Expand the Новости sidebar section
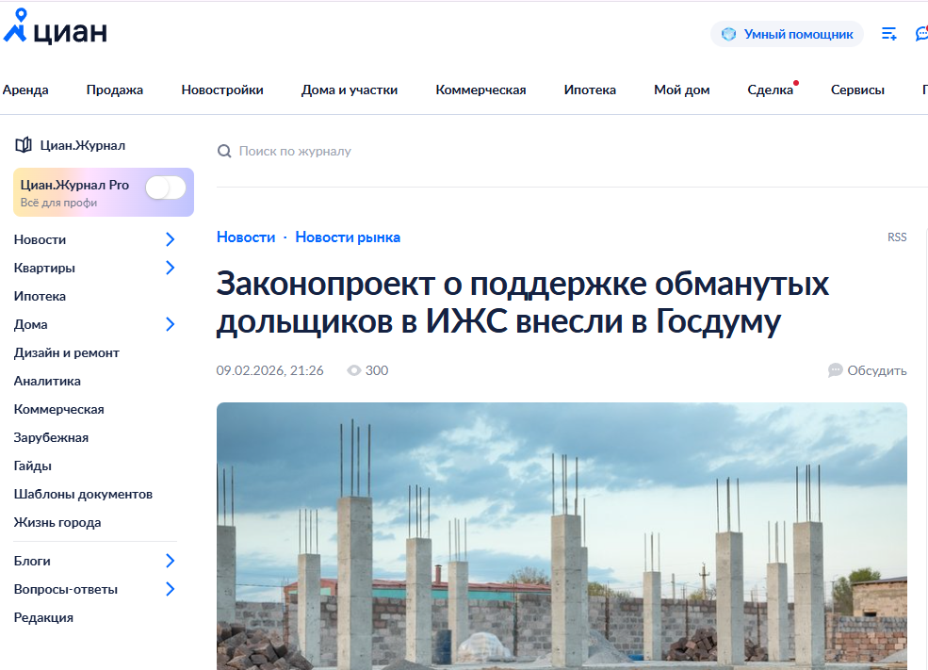Image resolution: width=928 pixels, height=670 pixels. [x=171, y=239]
